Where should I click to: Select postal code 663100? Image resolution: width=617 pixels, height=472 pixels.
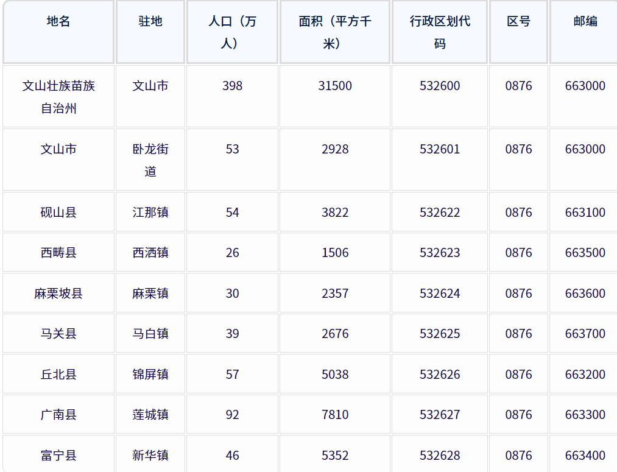tap(585, 213)
